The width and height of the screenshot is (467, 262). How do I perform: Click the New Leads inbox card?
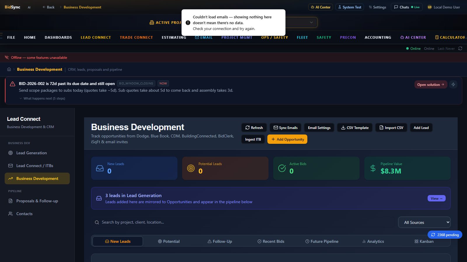click(134, 168)
